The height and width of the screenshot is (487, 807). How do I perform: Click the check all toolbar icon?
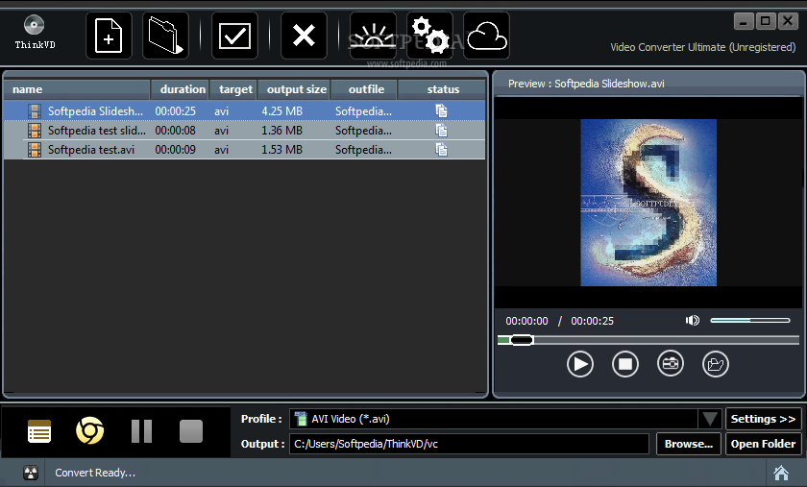234,36
